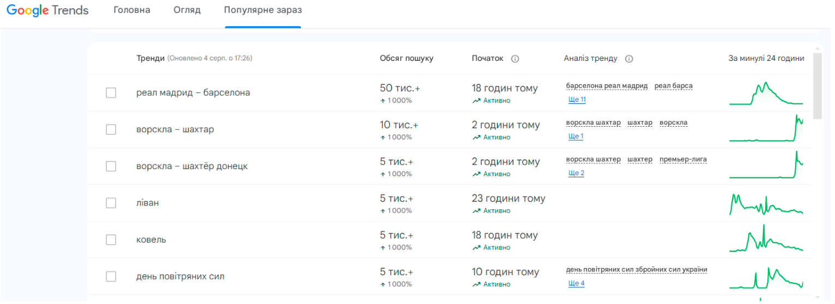Click 10 годин тому start time
835x304 pixels.
coord(506,272)
